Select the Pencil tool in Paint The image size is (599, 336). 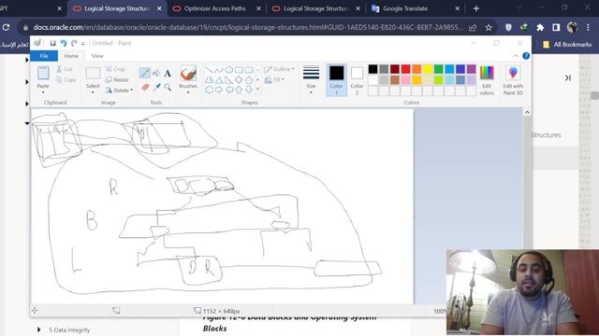click(145, 73)
